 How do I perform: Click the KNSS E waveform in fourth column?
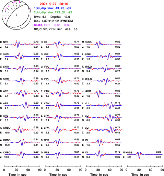[x=145, y=154]
